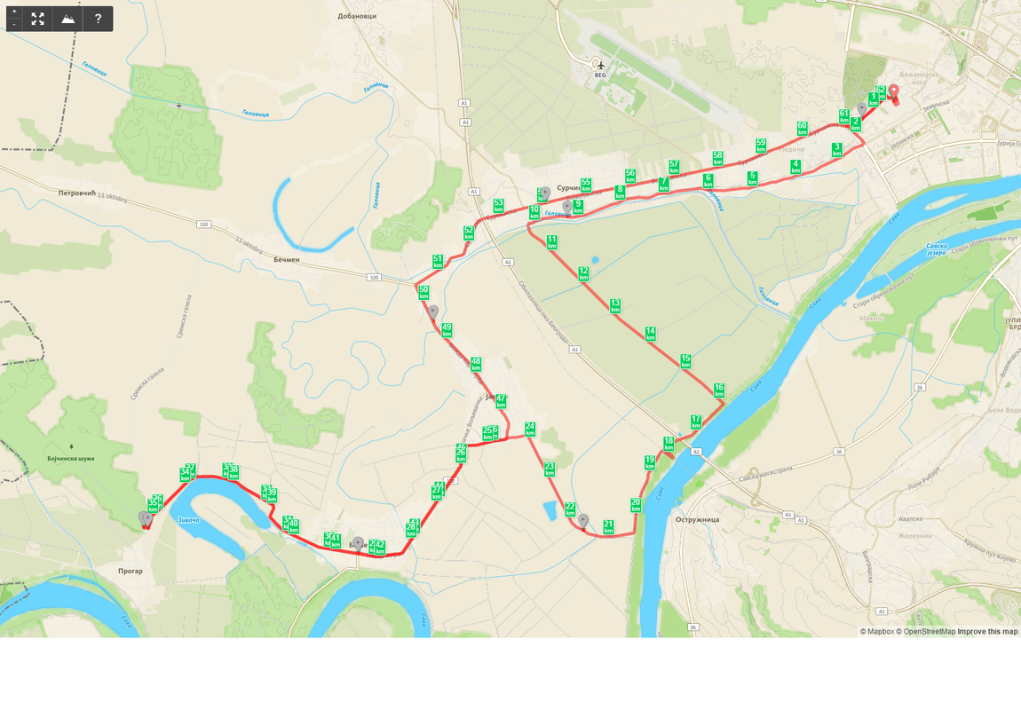Click the BEG airport plane icon

click(600, 65)
